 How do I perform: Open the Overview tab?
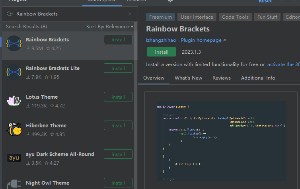click(154, 78)
